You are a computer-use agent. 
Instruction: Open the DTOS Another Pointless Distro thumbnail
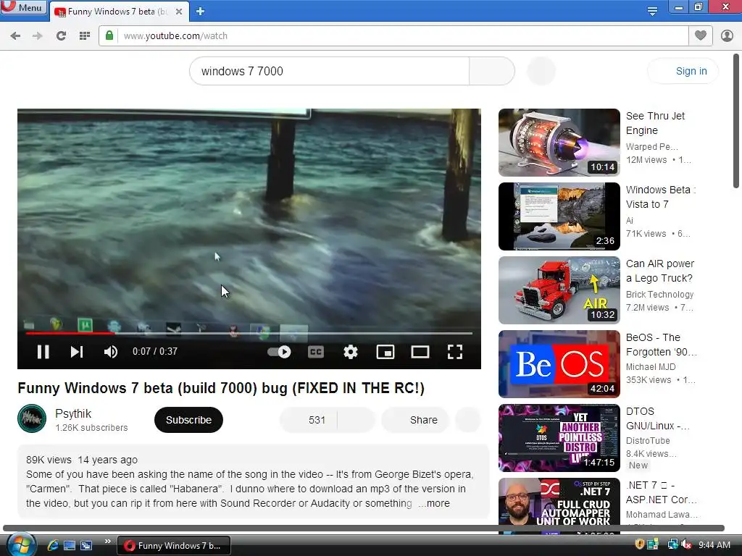point(559,438)
